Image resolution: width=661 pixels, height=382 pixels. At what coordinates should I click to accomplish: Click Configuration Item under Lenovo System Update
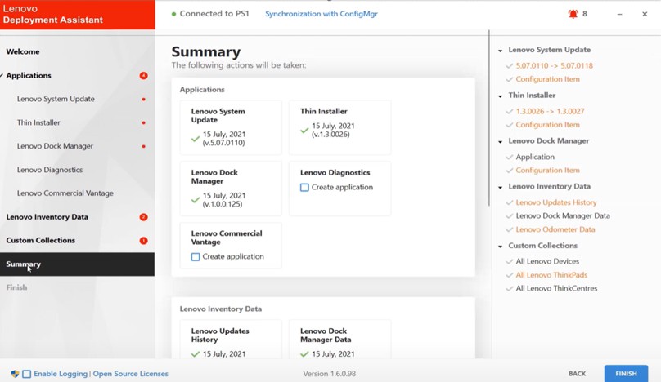click(547, 79)
